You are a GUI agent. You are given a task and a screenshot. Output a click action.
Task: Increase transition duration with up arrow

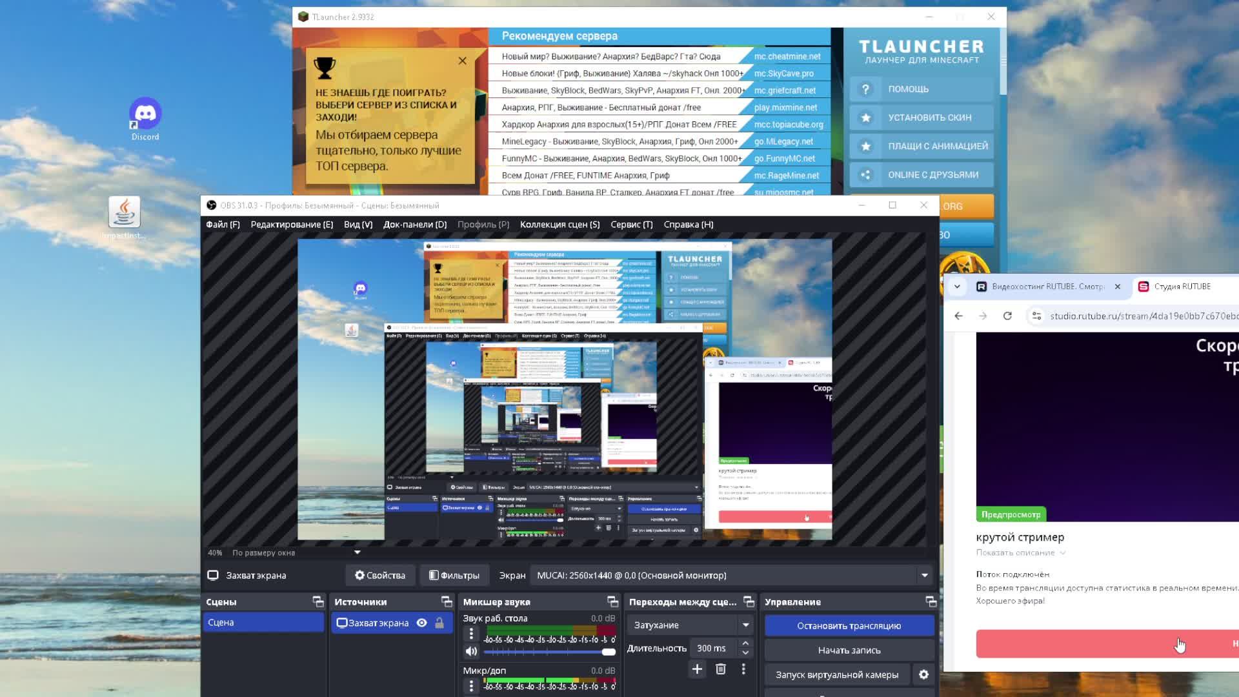click(745, 643)
